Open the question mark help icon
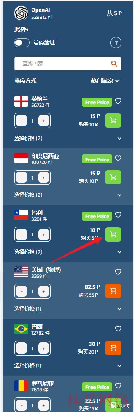 (x=116, y=43)
